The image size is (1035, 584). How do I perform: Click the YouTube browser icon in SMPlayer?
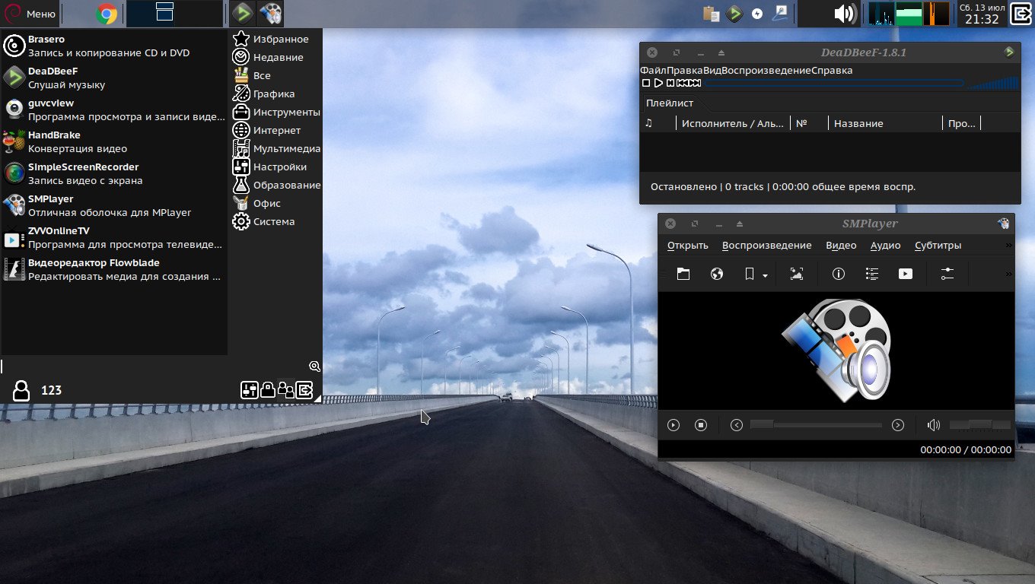point(906,274)
